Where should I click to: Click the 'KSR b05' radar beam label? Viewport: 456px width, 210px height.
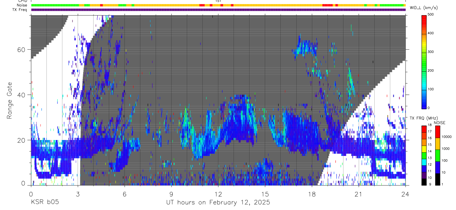click(x=45, y=203)
